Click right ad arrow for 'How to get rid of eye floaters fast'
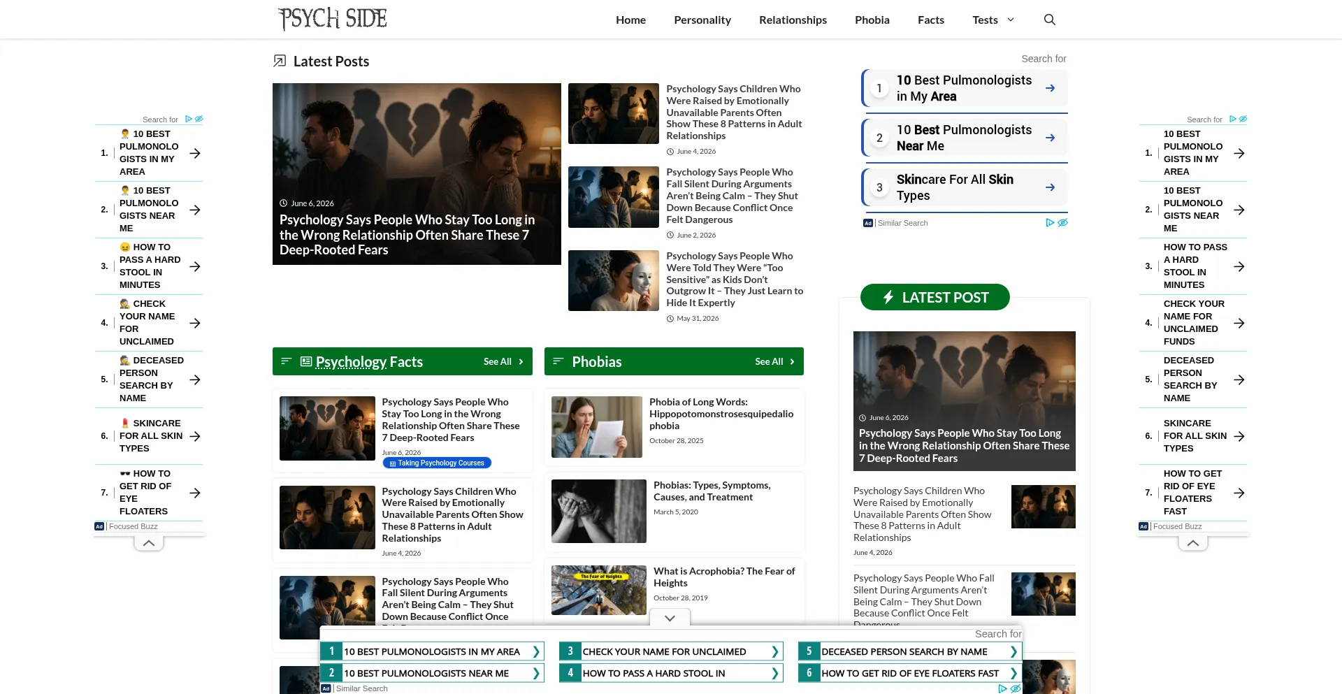 (1239, 493)
